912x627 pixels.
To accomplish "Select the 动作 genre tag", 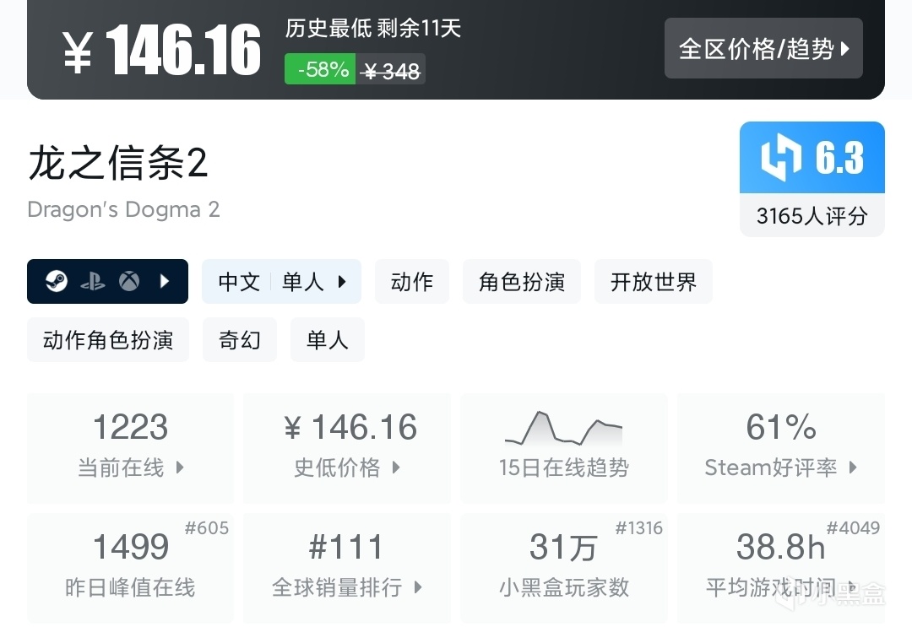I will tap(412, 281).
